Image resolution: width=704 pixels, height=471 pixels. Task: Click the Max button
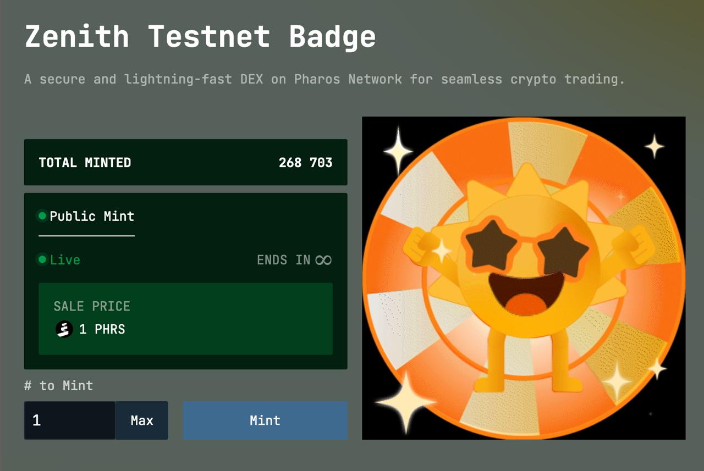click(142, 420)
